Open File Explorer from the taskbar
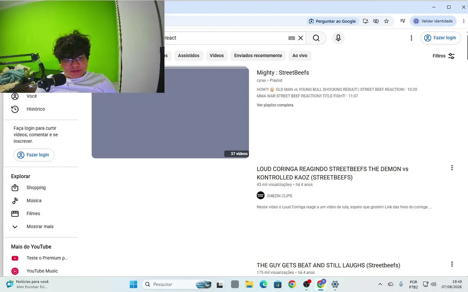The height and width of the screenshot is (292, 468). click(x=249, y=284)
